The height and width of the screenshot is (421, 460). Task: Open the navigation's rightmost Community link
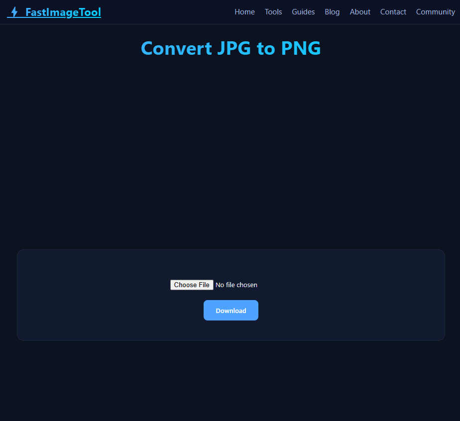click(435, 12)
